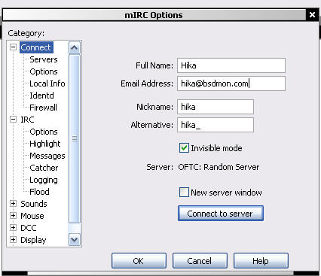Select the Display category label
The width and height of the screenshot is (321, 276).
click(33, 240)
